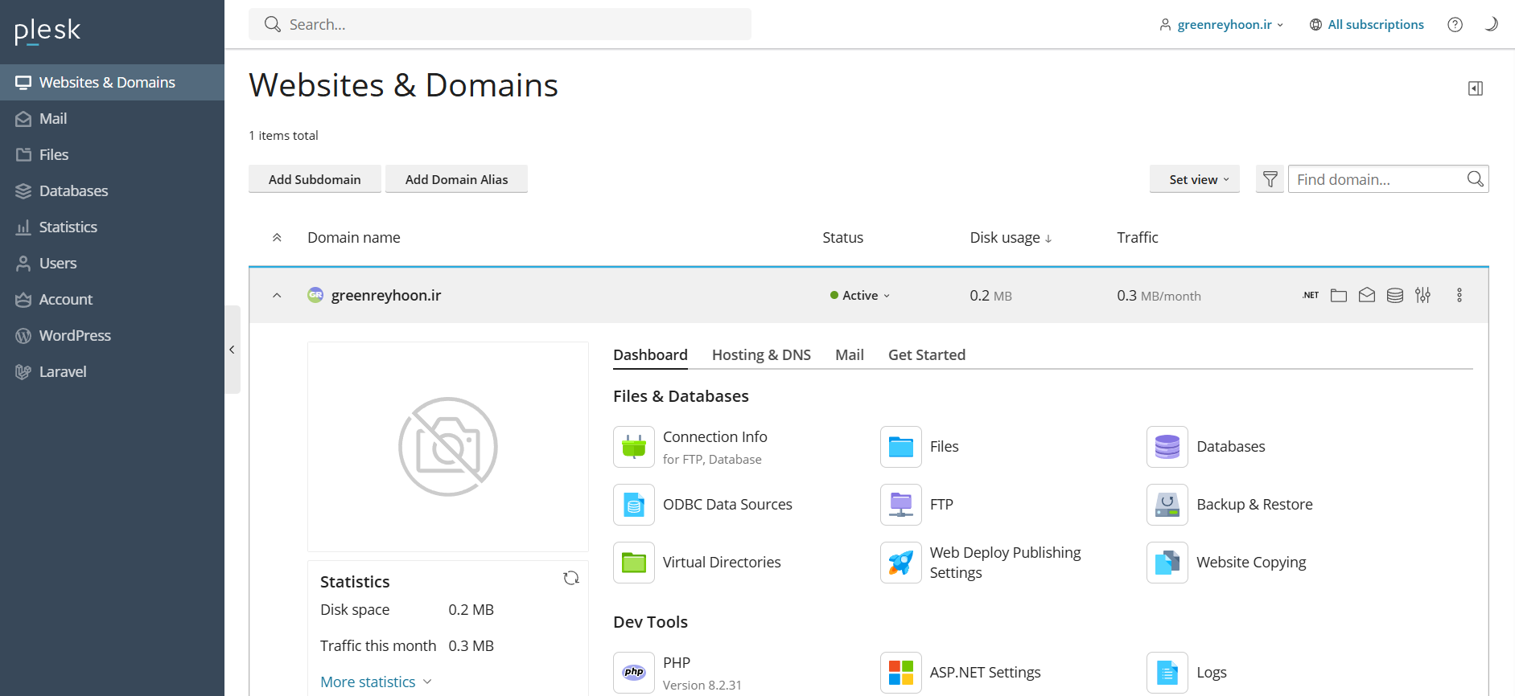Toggle the side panel icon near page title
The width and height of the screenshot is (1515, 696).
click(1476, 88)
